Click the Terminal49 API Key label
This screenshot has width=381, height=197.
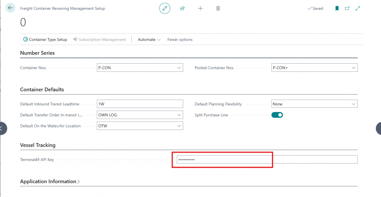click(37, 160)
